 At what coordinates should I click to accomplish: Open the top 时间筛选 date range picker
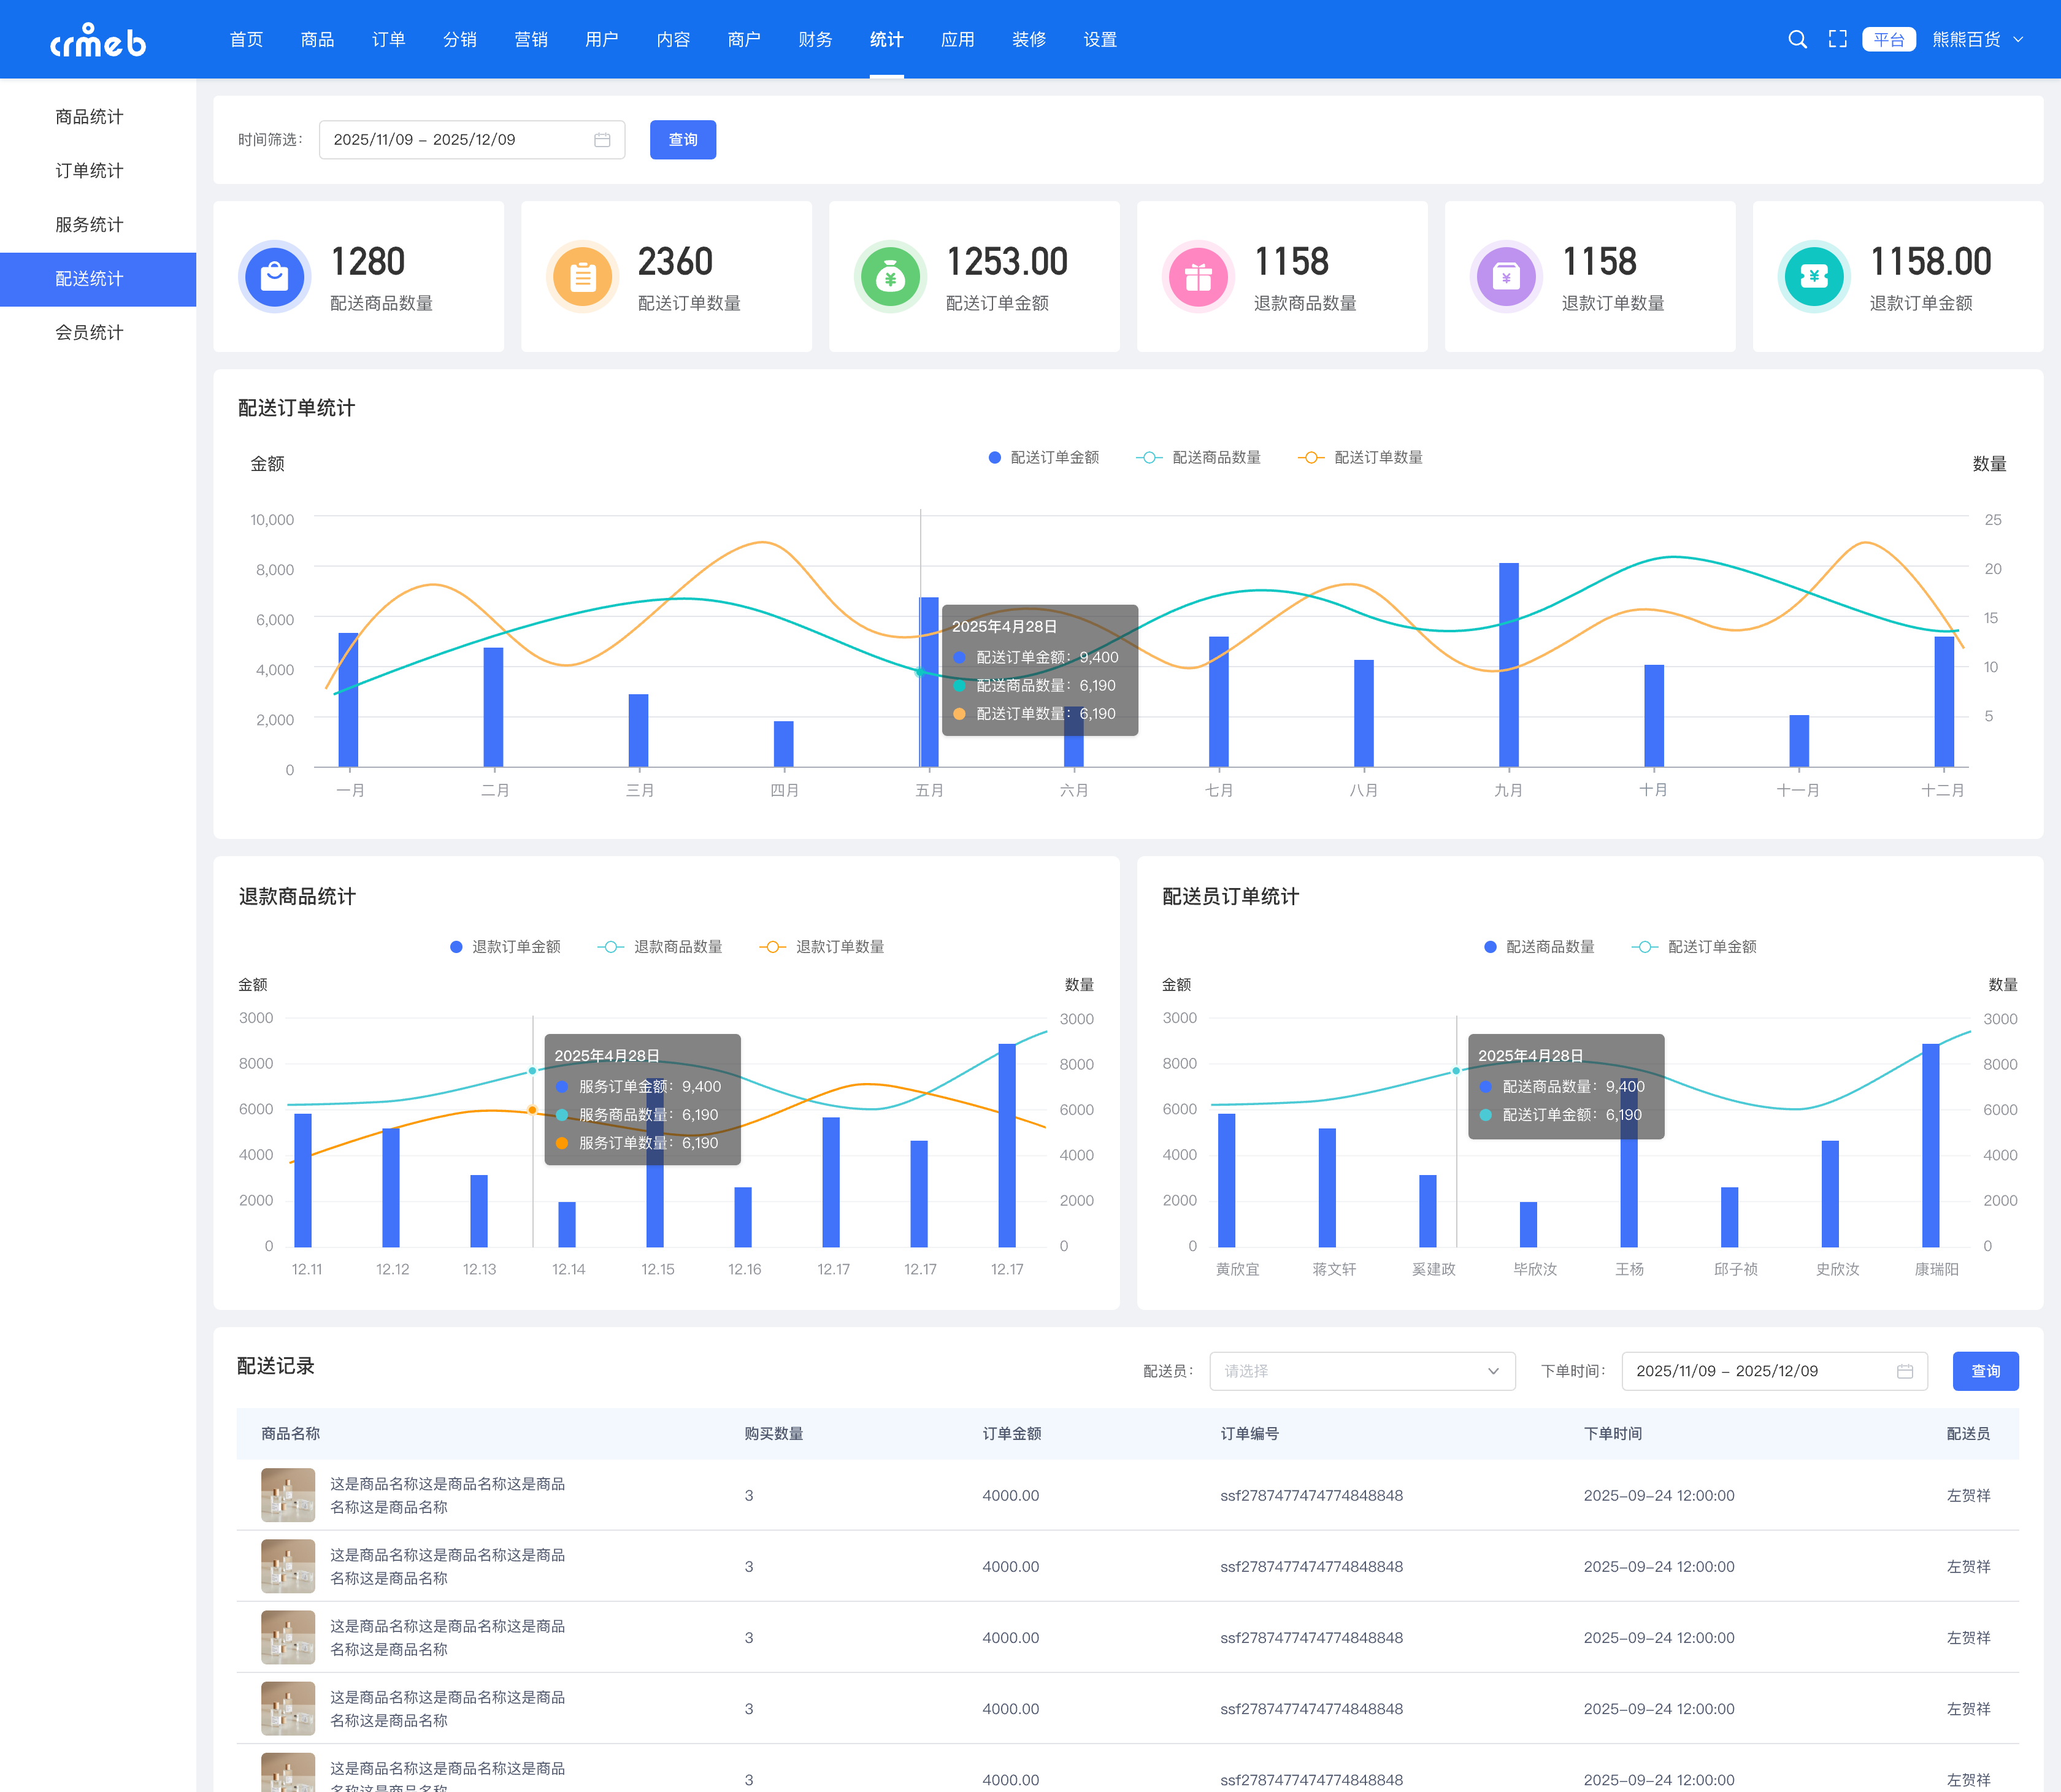pos(471,140)
